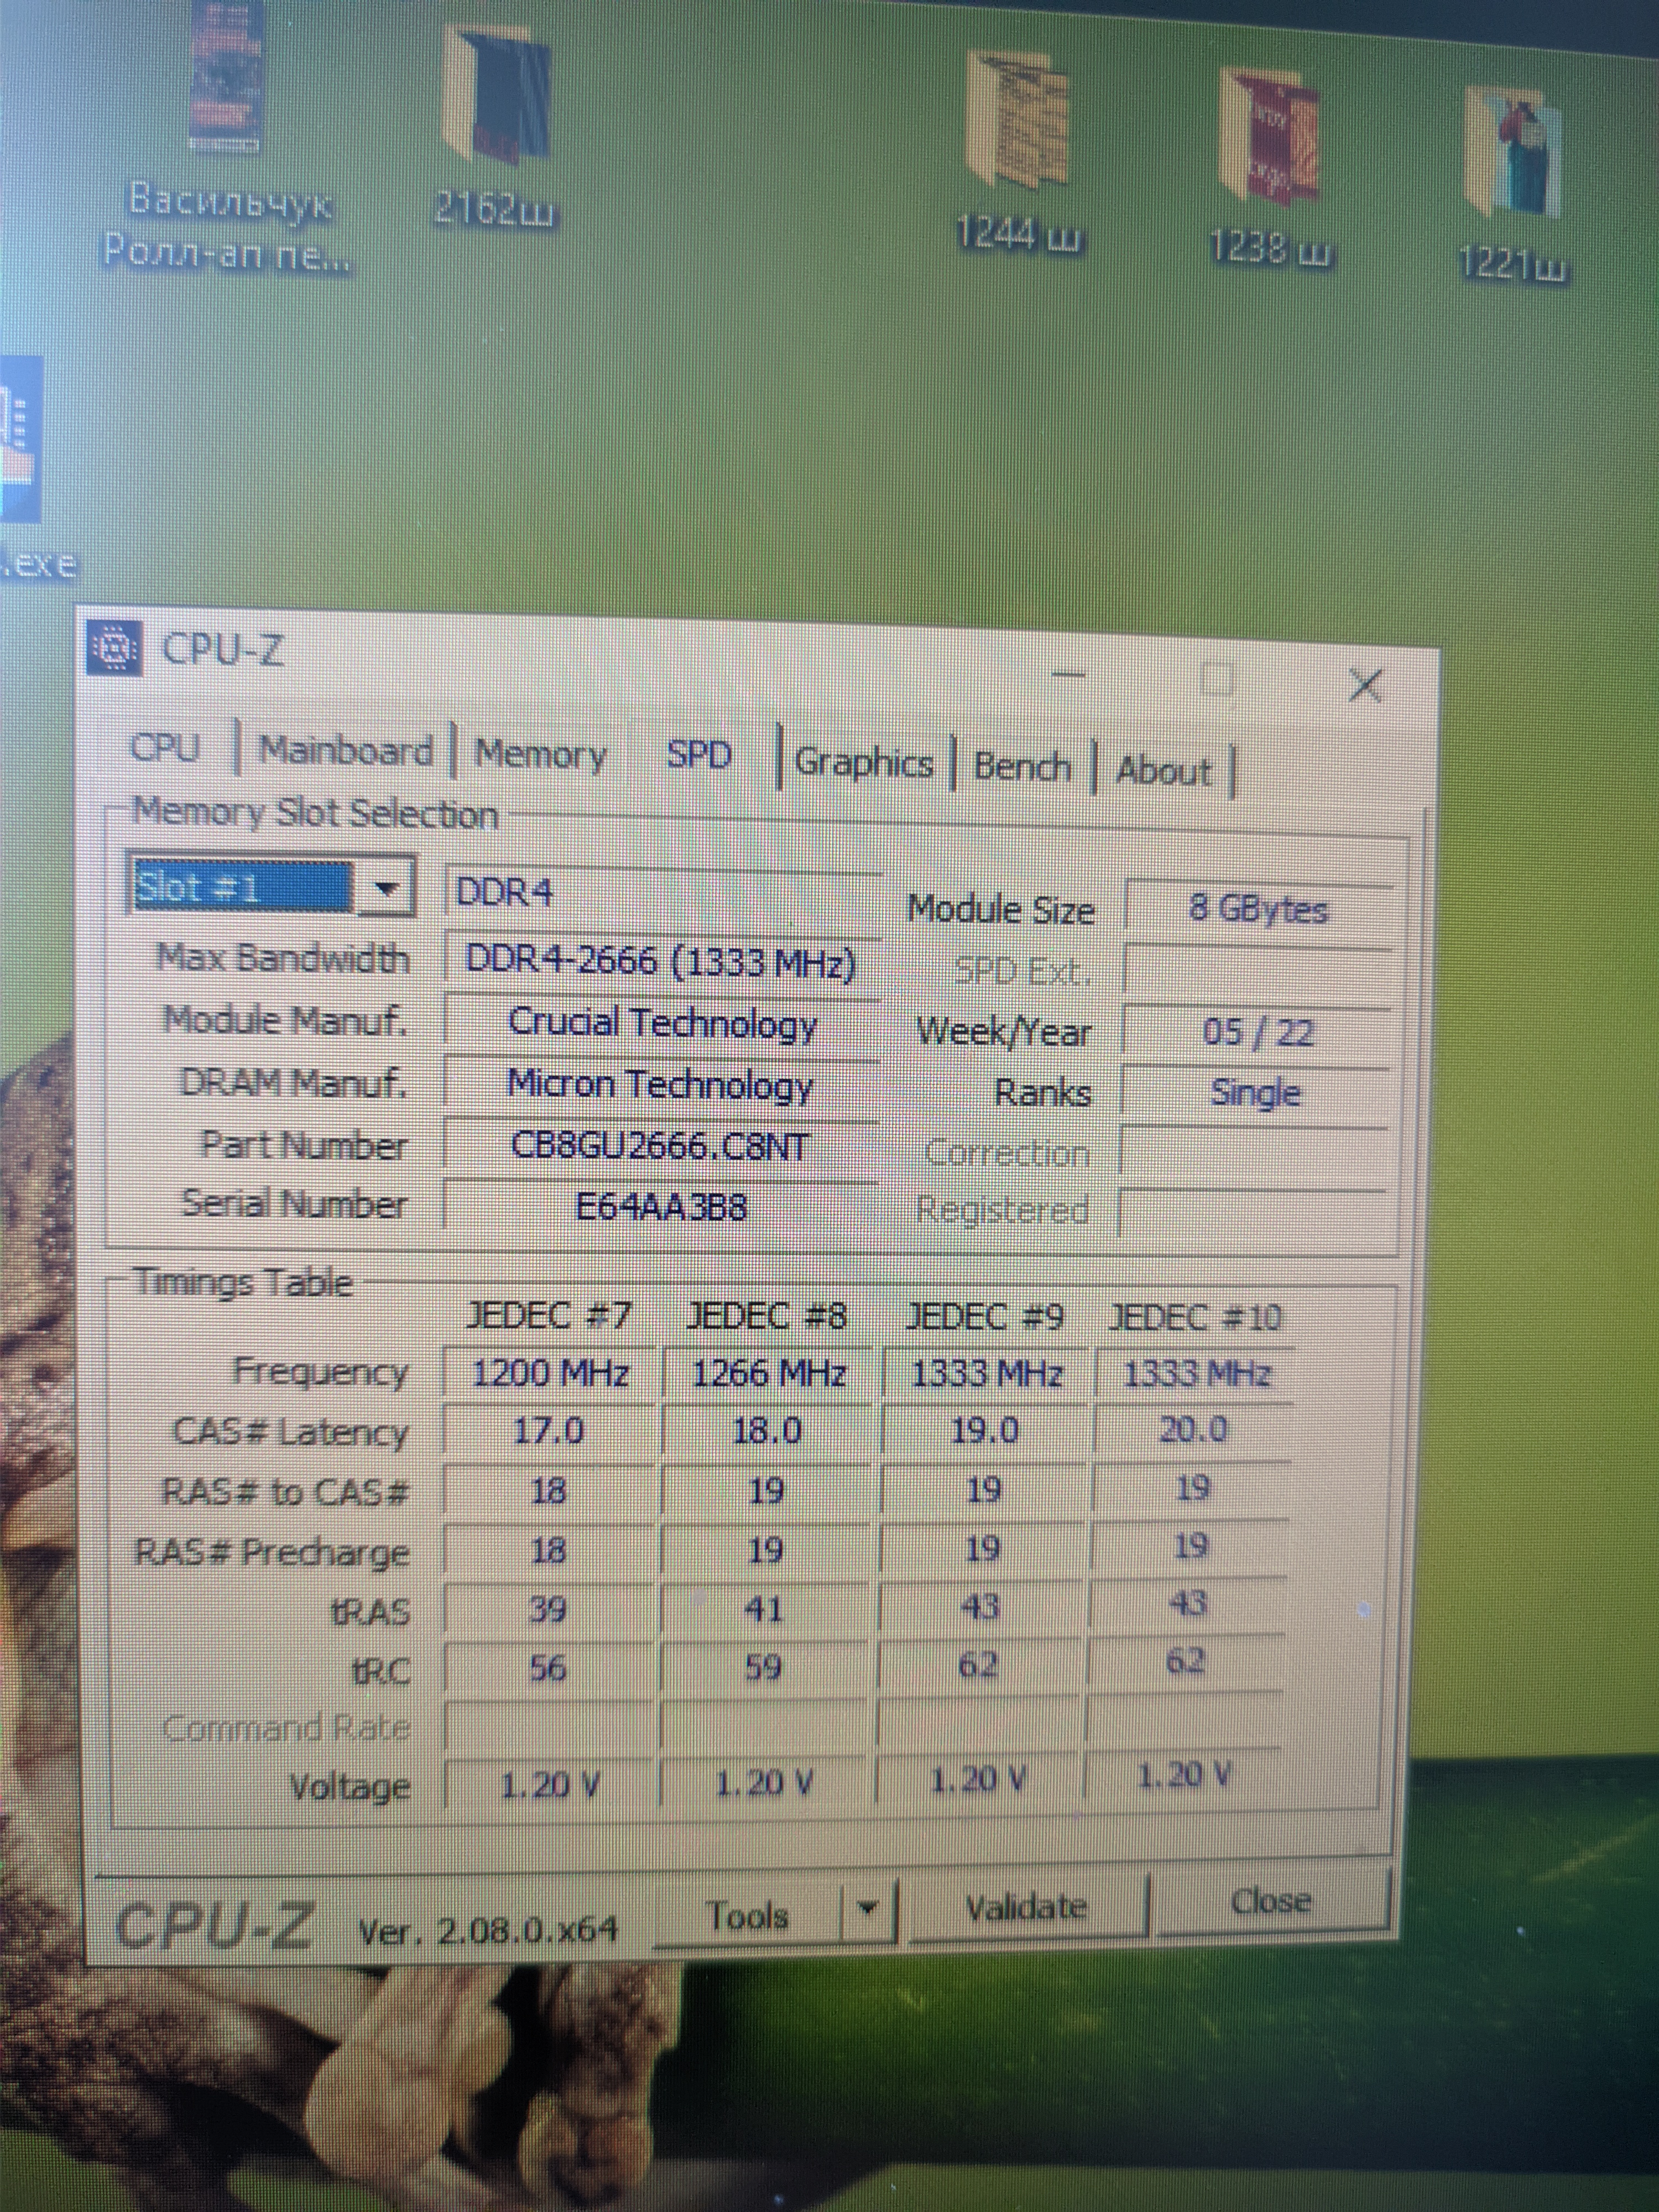This screenshot has height=2212, width=1659.
Task: Click the CAS# Latency 20.0 cell
Action: (1193, 1429)
